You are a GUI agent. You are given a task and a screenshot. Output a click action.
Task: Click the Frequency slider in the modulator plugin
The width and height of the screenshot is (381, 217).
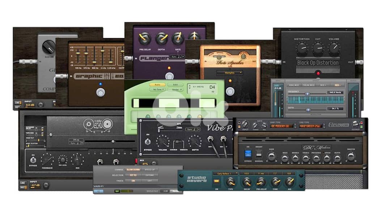308,94
